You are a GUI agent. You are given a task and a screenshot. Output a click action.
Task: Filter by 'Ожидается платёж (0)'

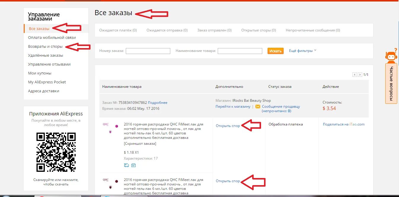pos(118,30)
